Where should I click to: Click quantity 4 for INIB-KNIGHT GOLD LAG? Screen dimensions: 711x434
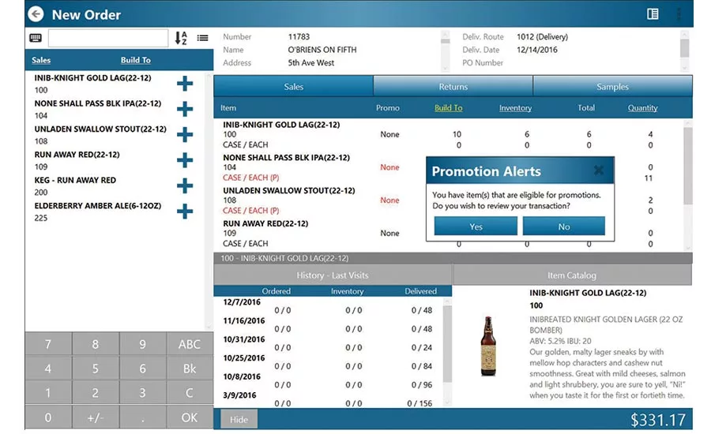650,134
